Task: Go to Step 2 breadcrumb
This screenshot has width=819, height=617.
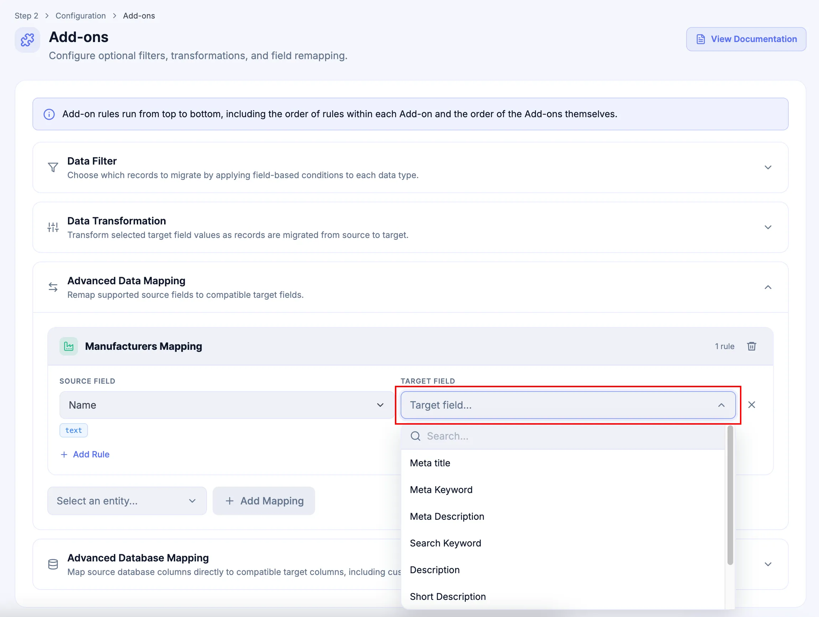Action: (26, 16)
